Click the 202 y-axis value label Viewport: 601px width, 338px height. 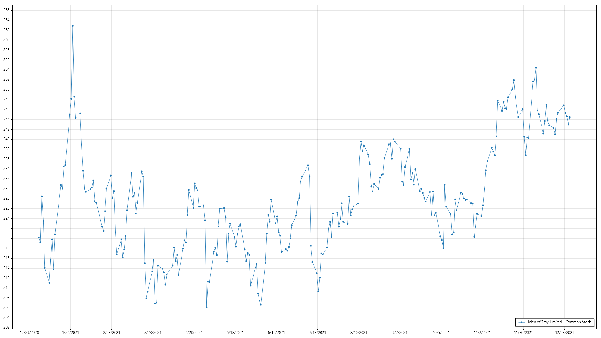(x=7, y=327)
